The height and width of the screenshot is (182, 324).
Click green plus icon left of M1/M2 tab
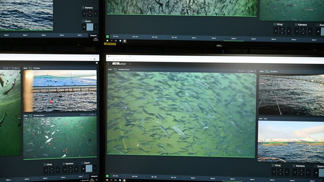[108, 36]
